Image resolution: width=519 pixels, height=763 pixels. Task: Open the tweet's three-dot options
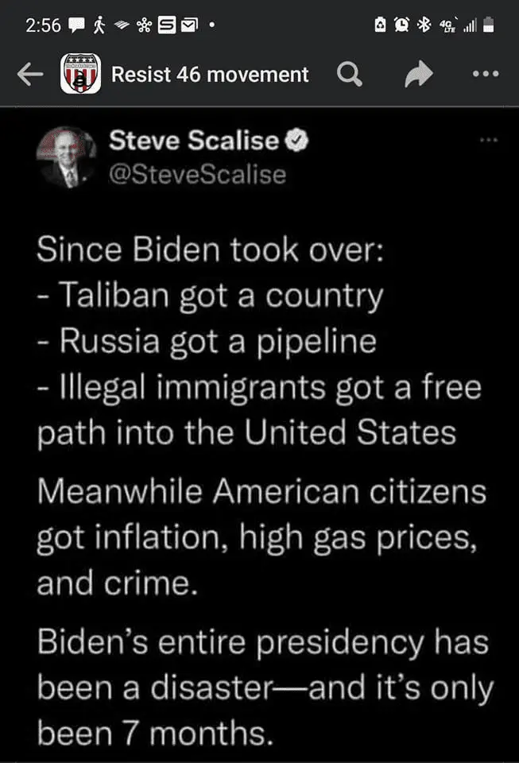[488, 140]
